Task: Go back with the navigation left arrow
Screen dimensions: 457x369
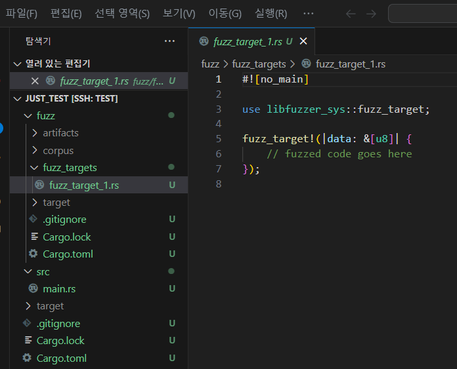Action: click(351, 14)
